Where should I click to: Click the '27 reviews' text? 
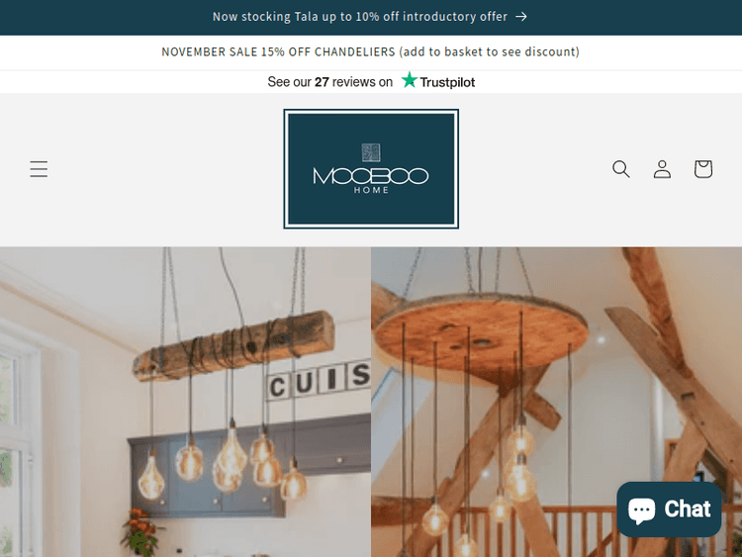(x=353, y=82)
